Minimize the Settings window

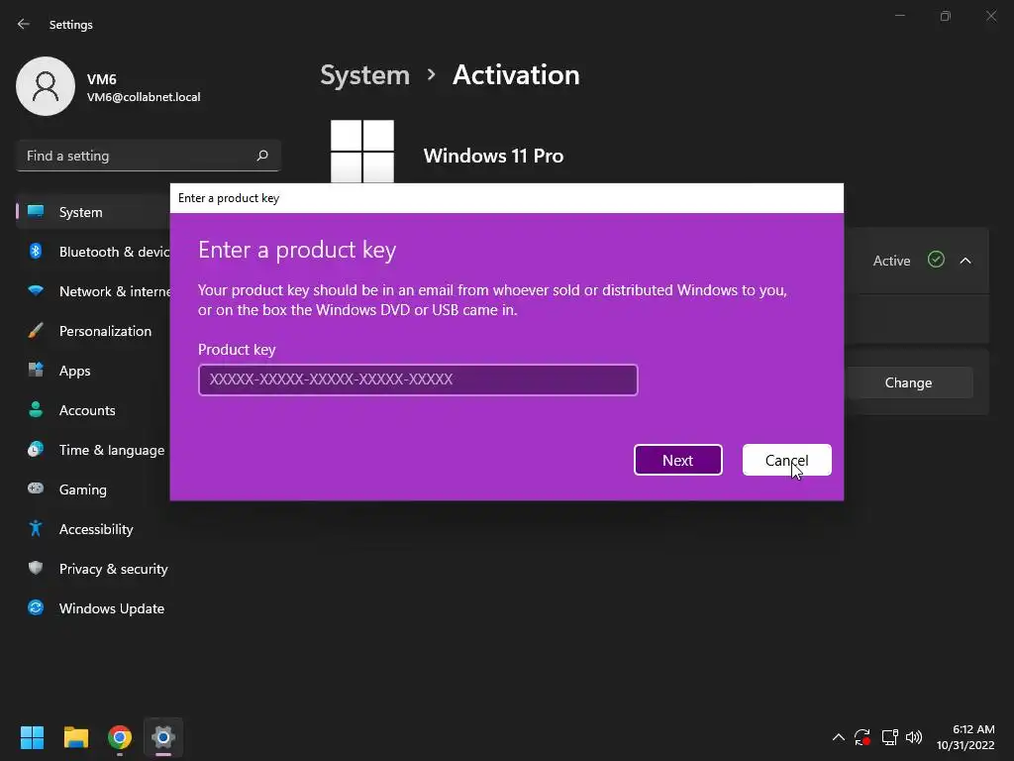pos(899,16)
